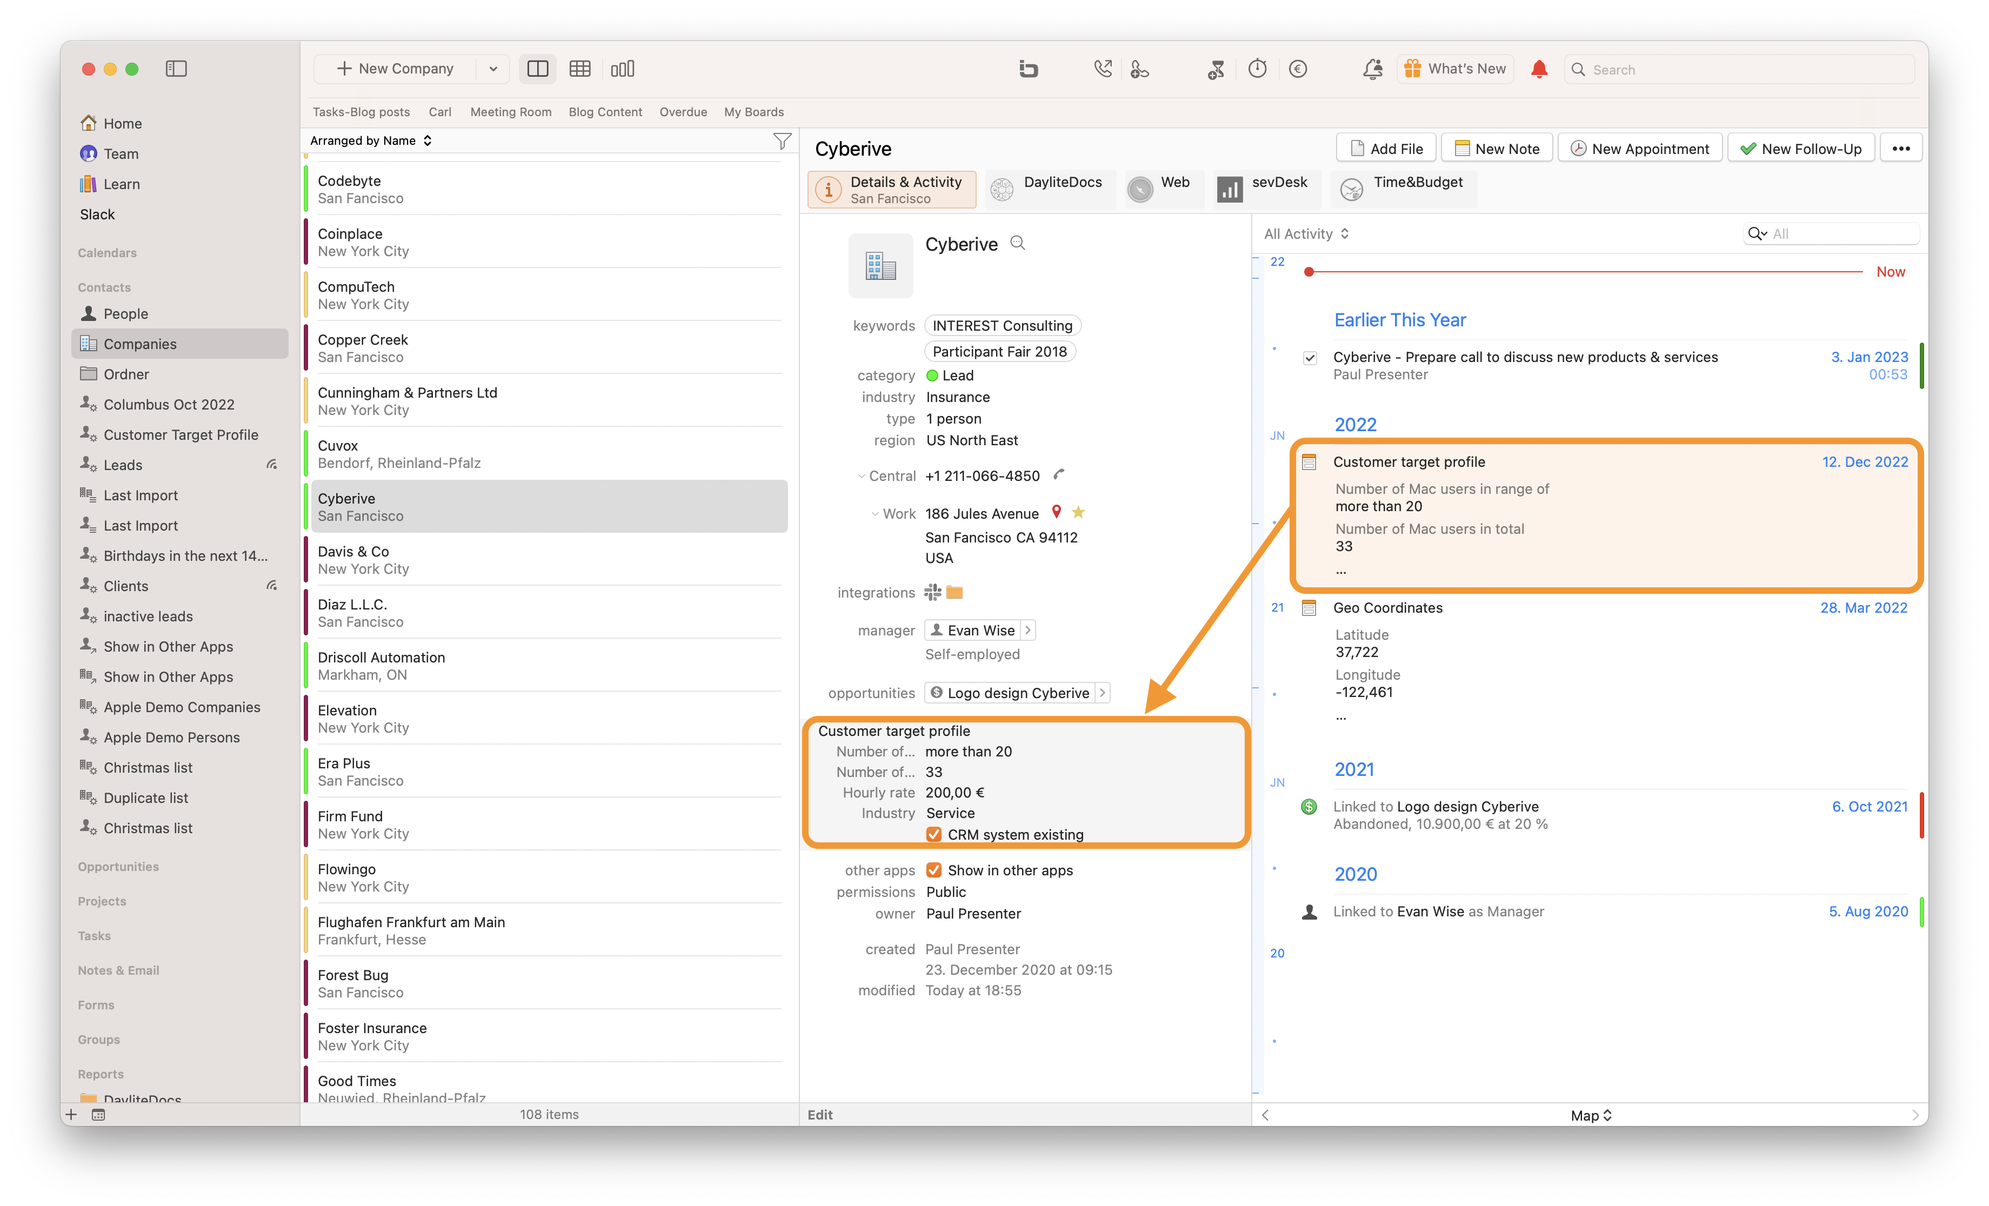Open the What's New button
This screenshot has width=1989, height=1206.
(1454, 69)
